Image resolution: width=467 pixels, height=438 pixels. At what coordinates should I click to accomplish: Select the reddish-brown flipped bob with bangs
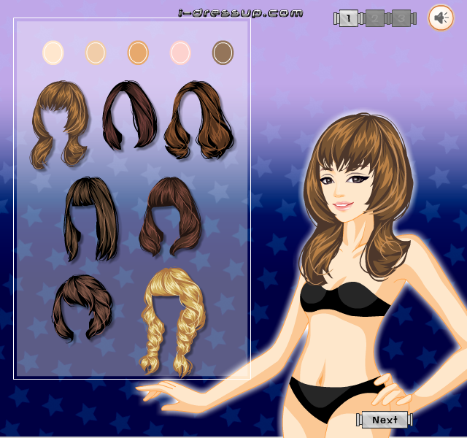point(170,217)
